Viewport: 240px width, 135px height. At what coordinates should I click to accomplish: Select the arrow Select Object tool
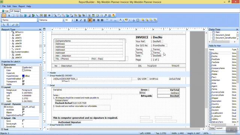(4, 15)
